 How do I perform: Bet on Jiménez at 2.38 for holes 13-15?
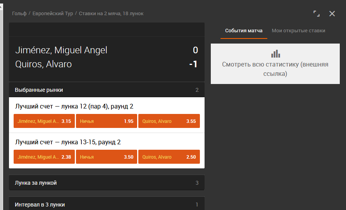pyautogui.click(x=44, y=157)
